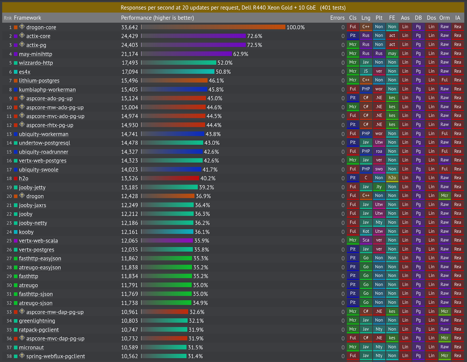This screenshot has height=362, width=467.
Task: Click the trophy icon beside spring-webflux-pgclient
Action: pyautogui.click(x=22, y=356)
